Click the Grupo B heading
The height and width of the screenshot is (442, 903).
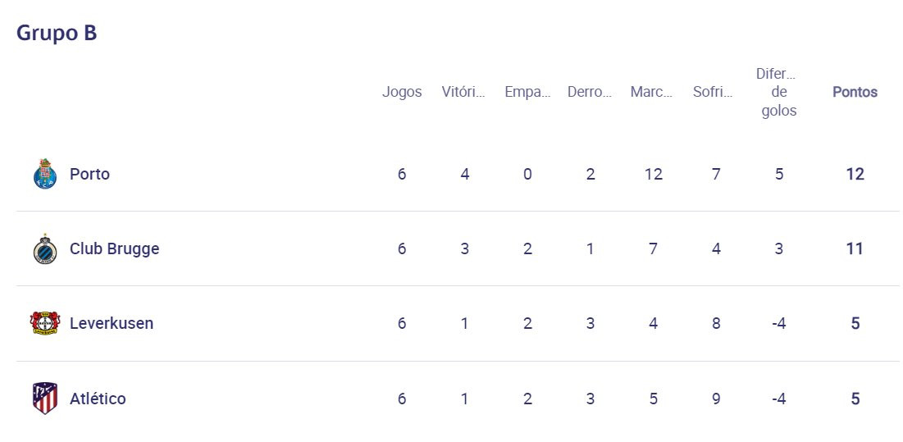point(57,33)
